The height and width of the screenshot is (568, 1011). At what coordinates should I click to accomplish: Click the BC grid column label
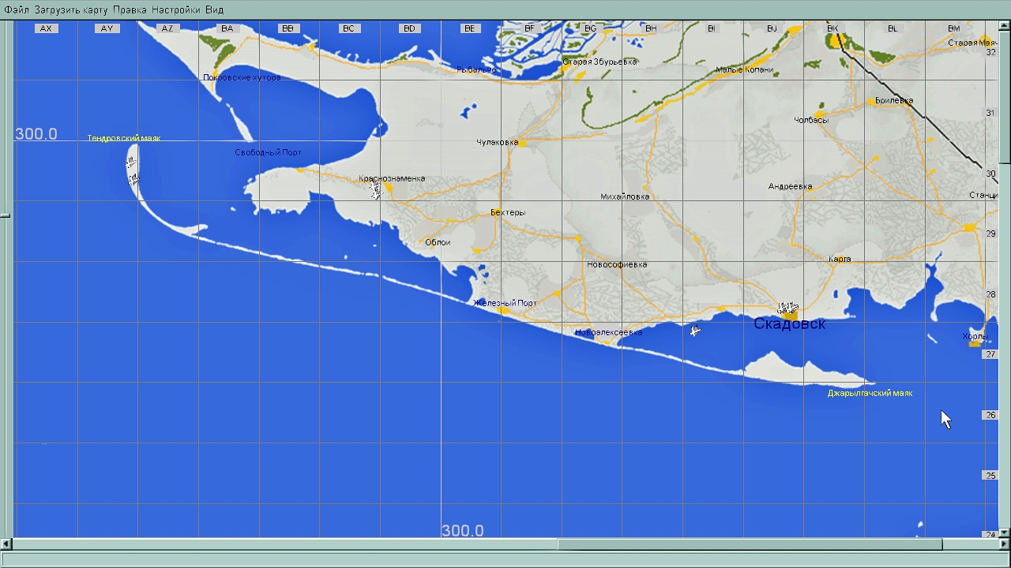[x=348, y=28]
